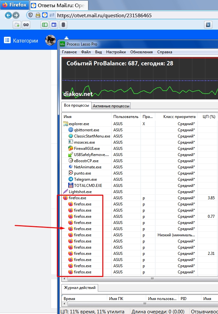
Task: Click the NetAnimate.exe process icon
Action: point(71,167)
